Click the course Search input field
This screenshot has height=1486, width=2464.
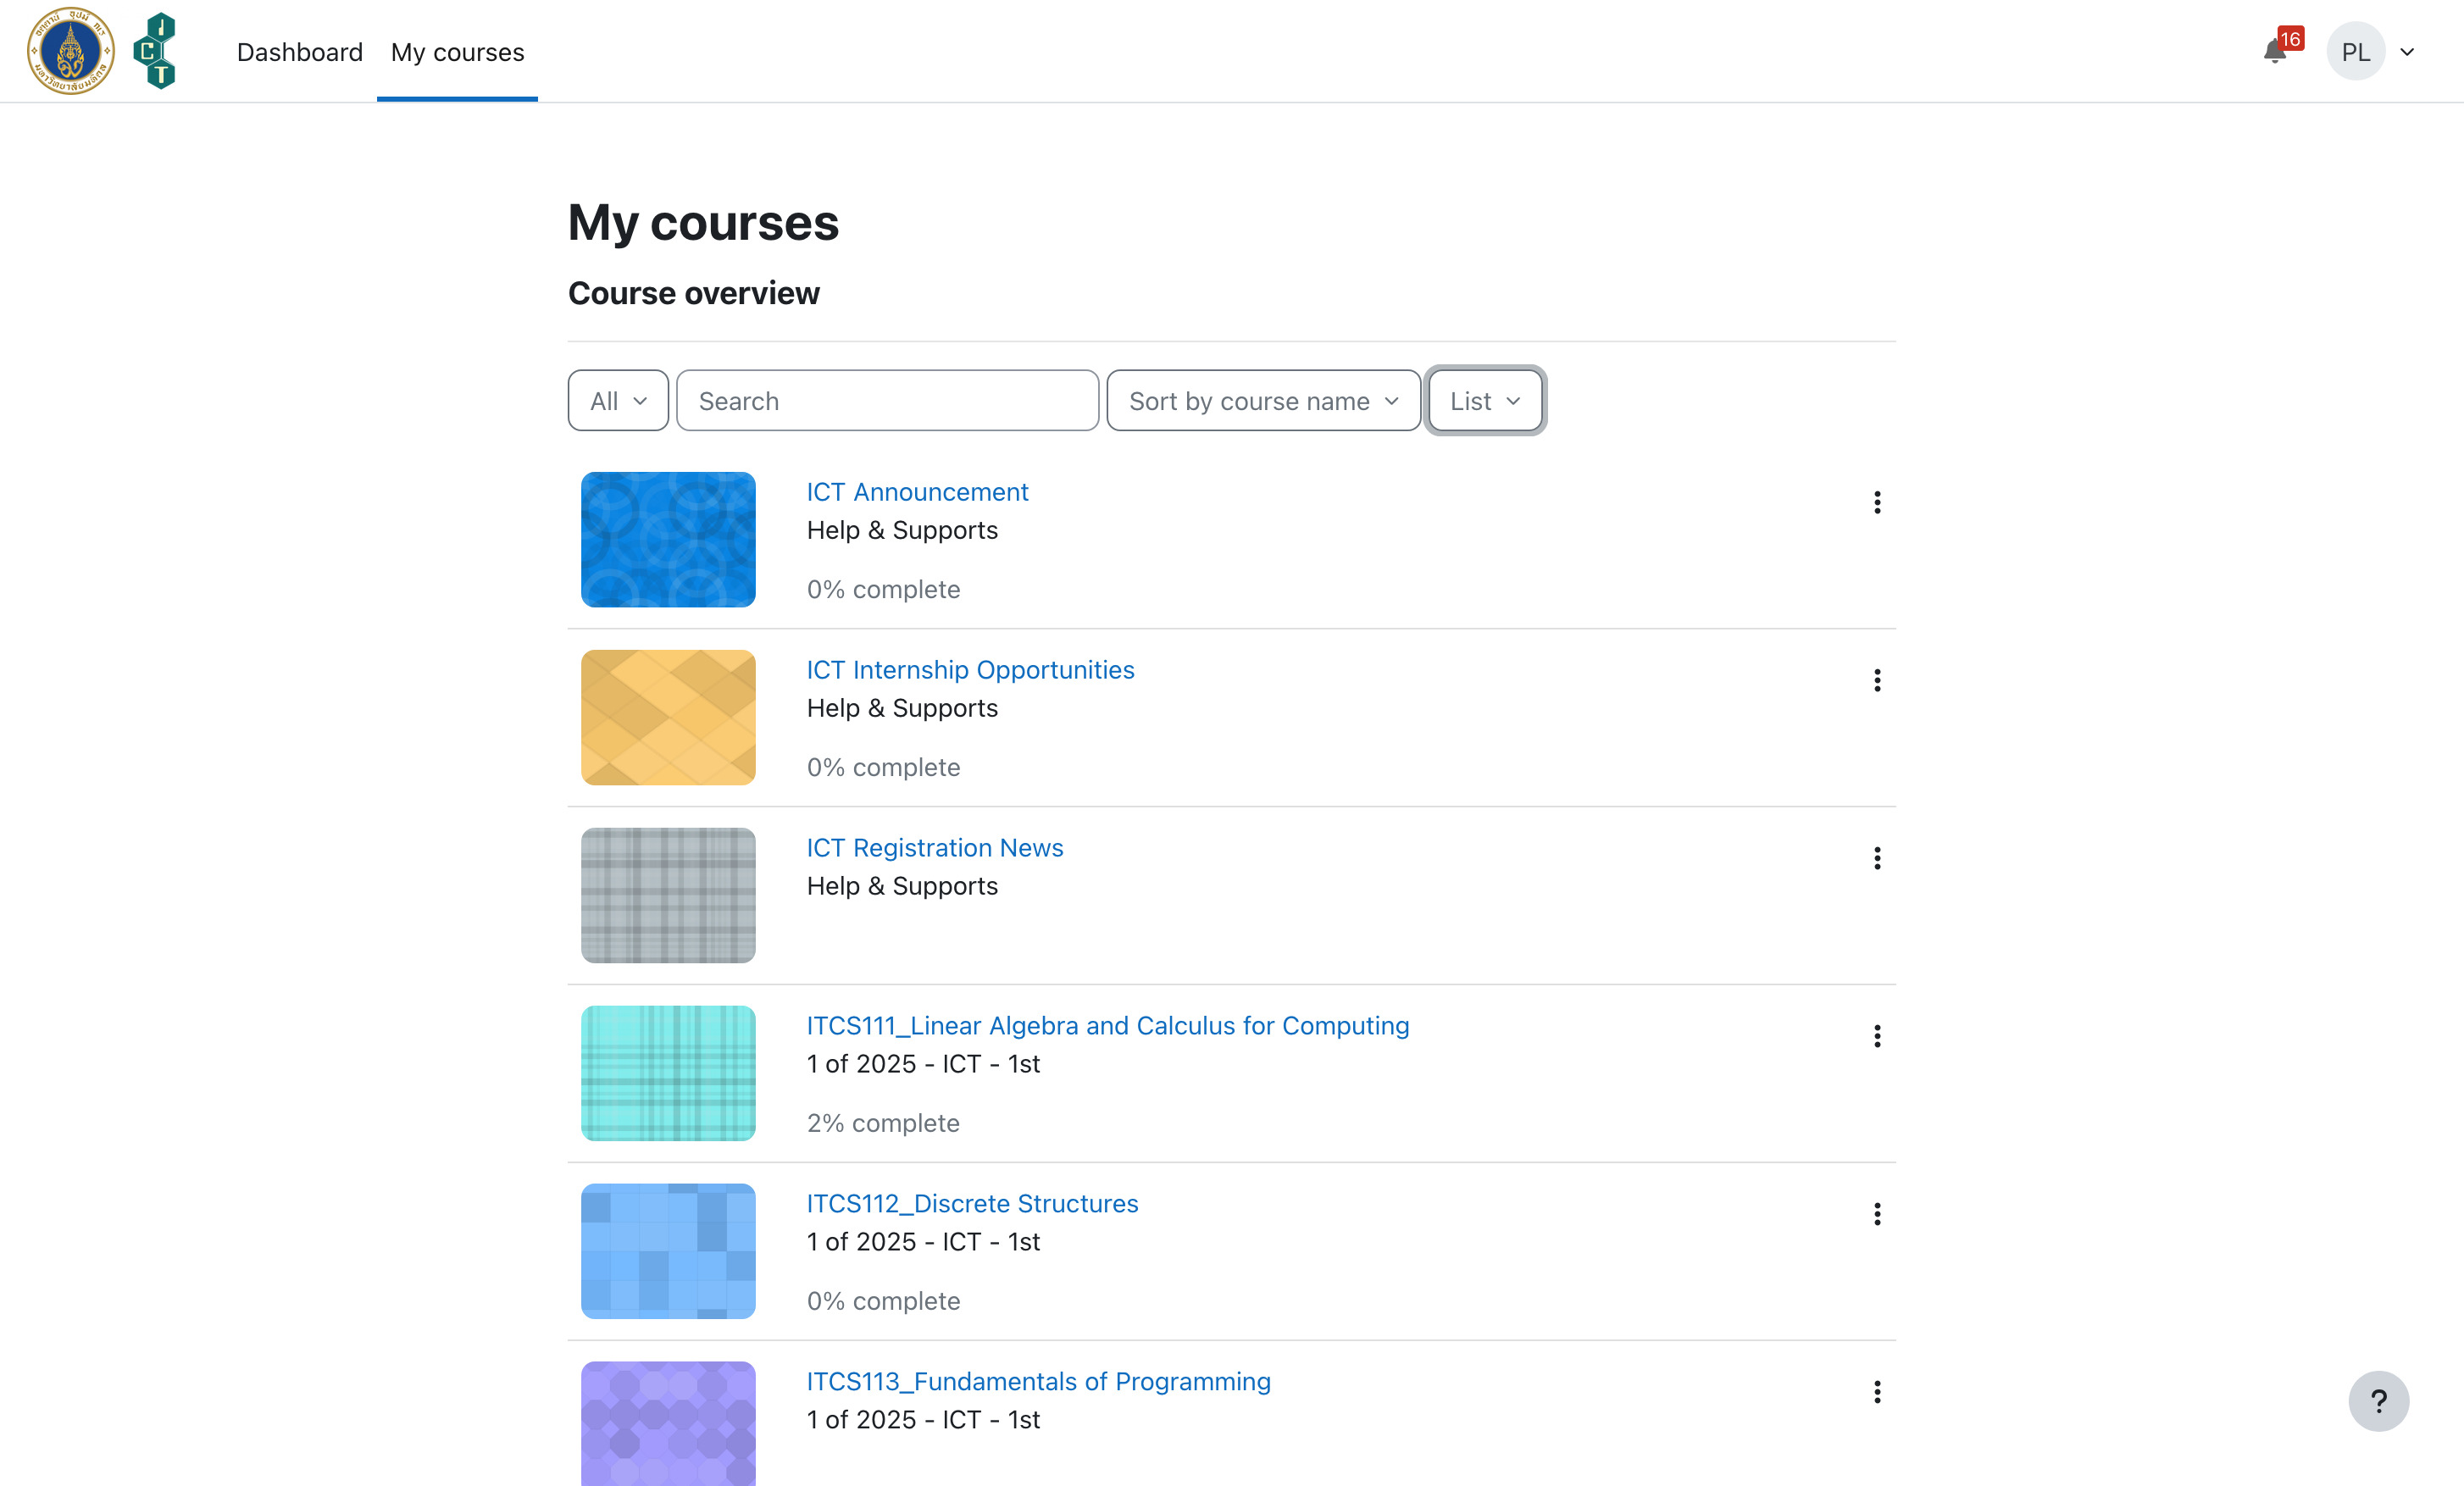click(887, 401)
